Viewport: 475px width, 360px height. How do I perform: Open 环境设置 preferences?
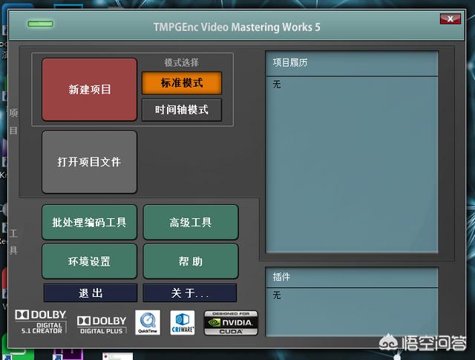89,261
